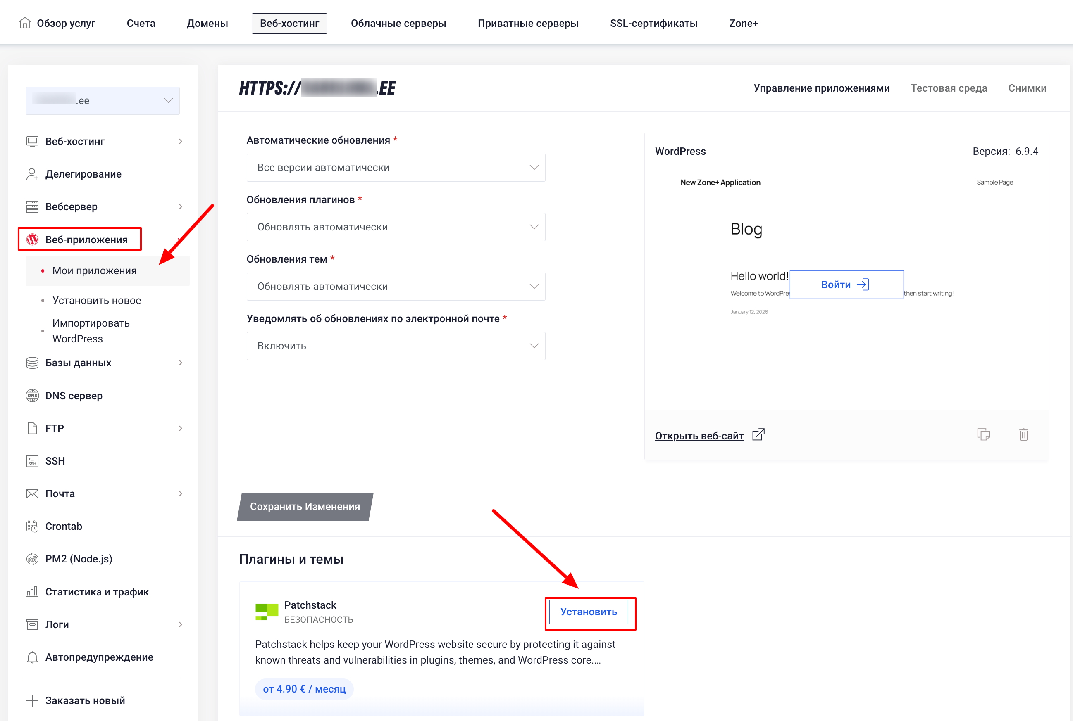The width and height of the screenshot is (1073, 721).
Task: Click the trash delete application icon
Action: click(1023, 434)
